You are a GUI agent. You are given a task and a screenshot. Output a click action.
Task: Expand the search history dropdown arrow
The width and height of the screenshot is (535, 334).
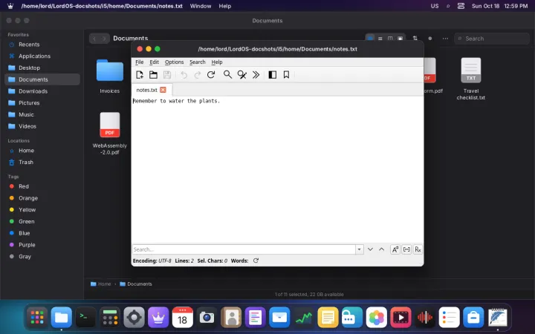[360, 249]
